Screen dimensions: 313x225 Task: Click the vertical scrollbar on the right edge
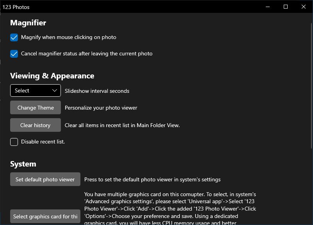311,86
